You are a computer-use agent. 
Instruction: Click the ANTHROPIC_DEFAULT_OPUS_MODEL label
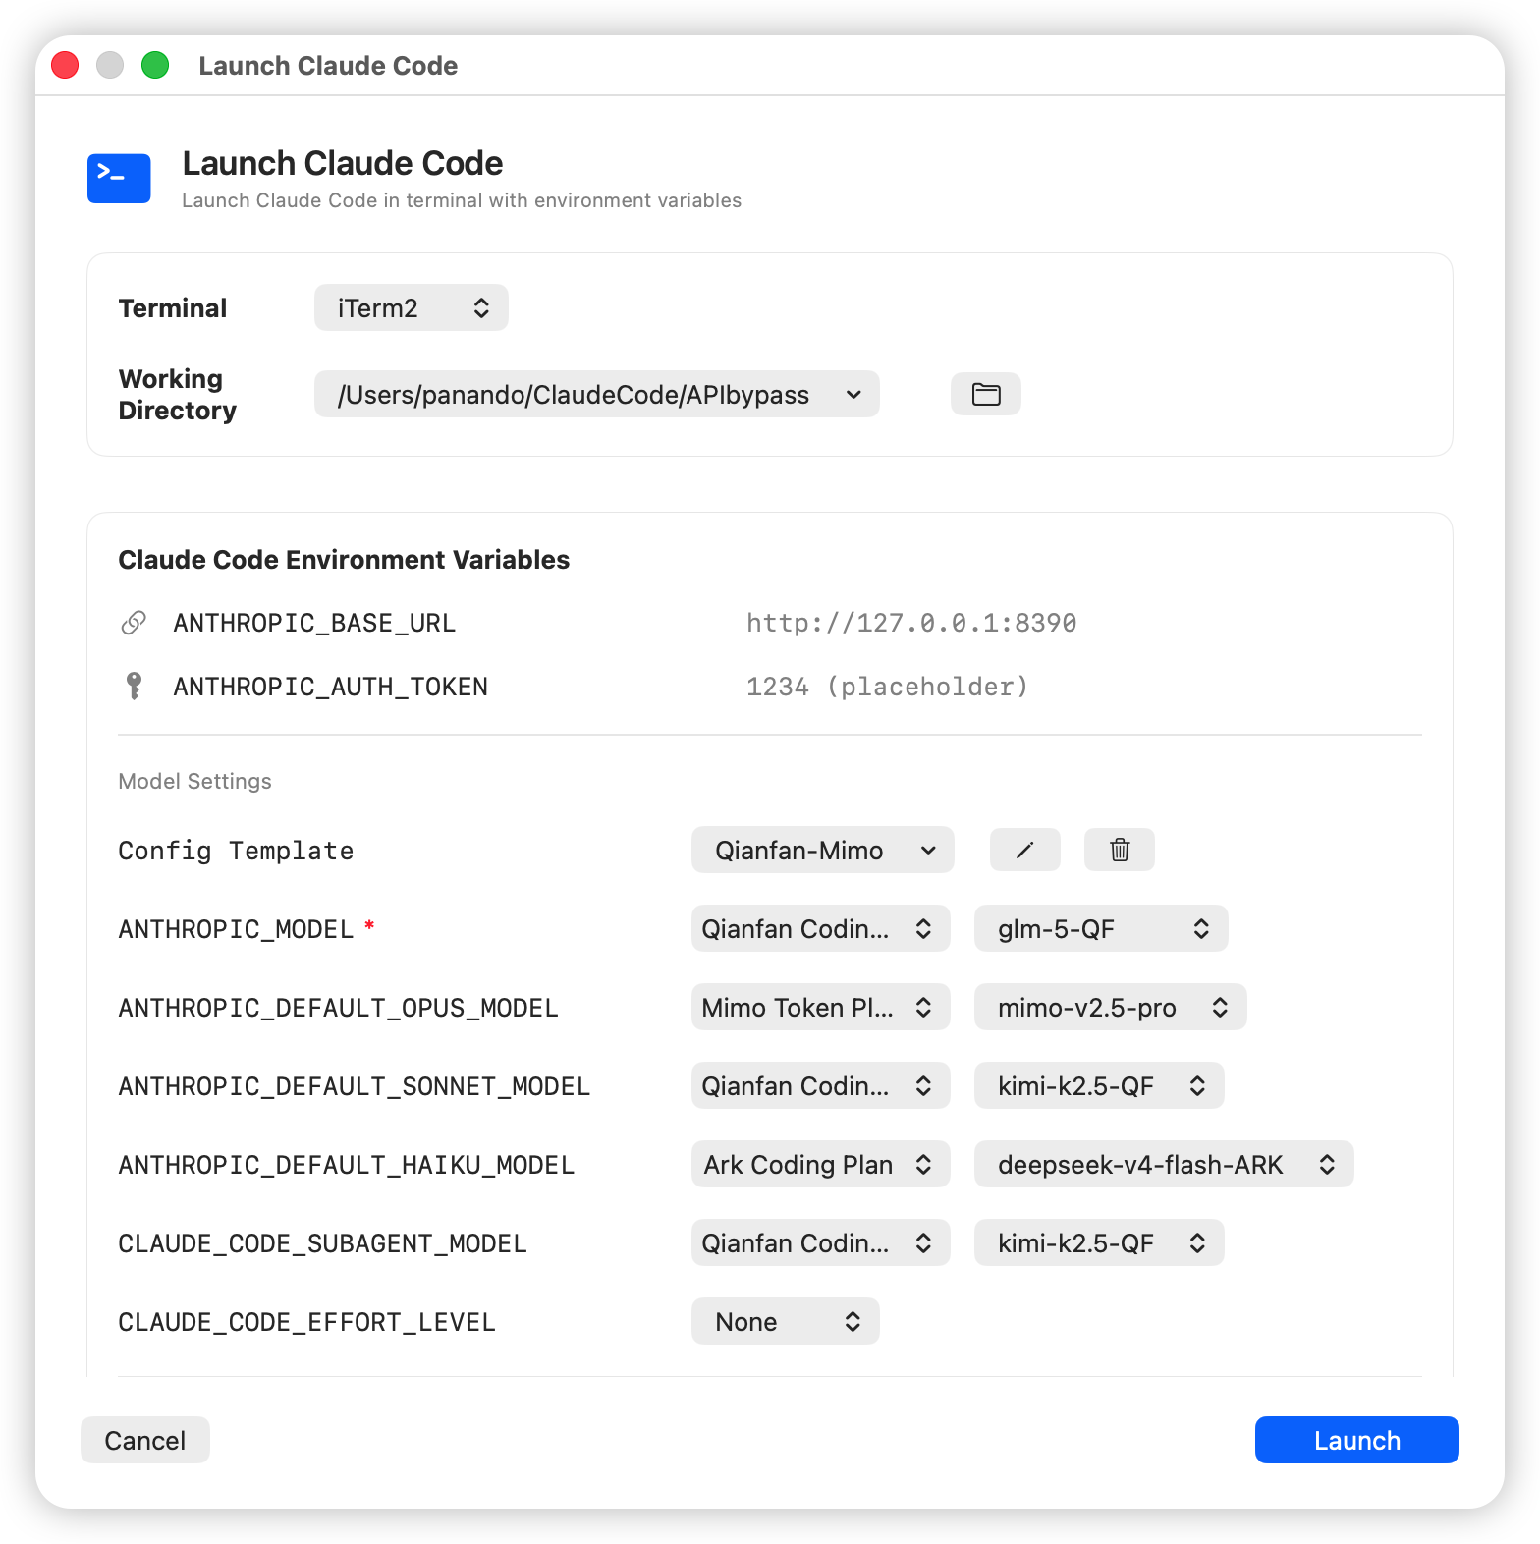[x=338, y=1008]
